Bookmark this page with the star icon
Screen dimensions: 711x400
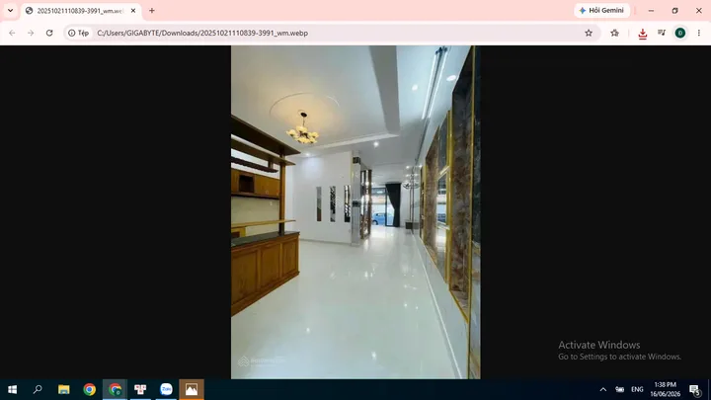589,34
